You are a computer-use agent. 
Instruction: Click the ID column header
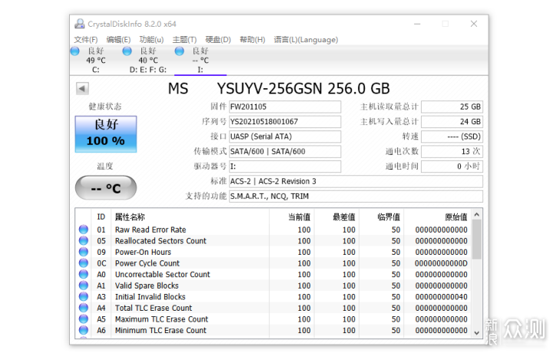[101, 217]
